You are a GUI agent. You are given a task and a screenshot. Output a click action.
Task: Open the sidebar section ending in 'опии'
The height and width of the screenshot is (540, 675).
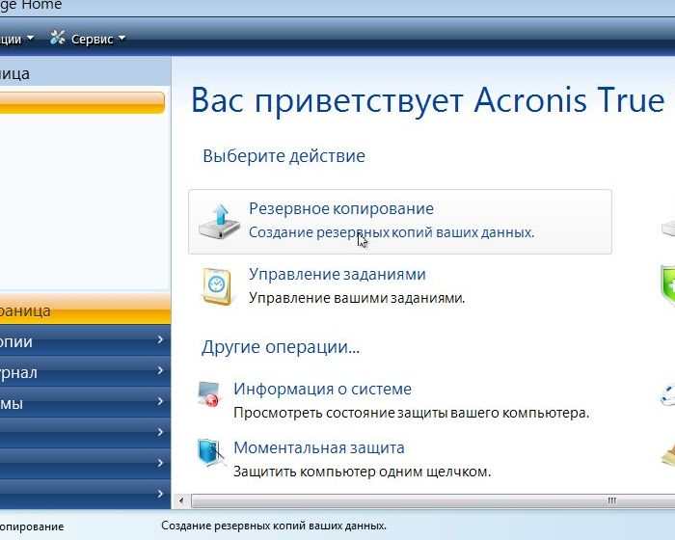click(x=85, y=340)
